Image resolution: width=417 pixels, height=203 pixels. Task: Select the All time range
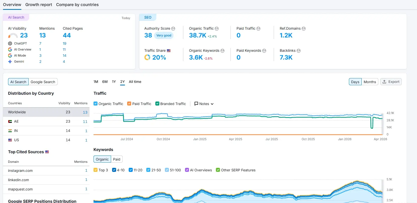(135, 82)
